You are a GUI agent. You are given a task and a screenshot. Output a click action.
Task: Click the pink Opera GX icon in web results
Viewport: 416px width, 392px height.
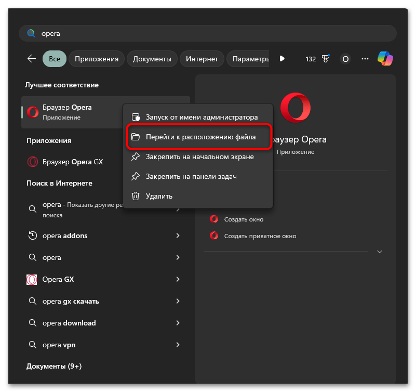[32, 279]
